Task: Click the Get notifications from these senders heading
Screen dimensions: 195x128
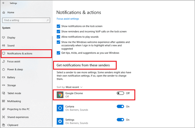Action: (x=83, y=65)
